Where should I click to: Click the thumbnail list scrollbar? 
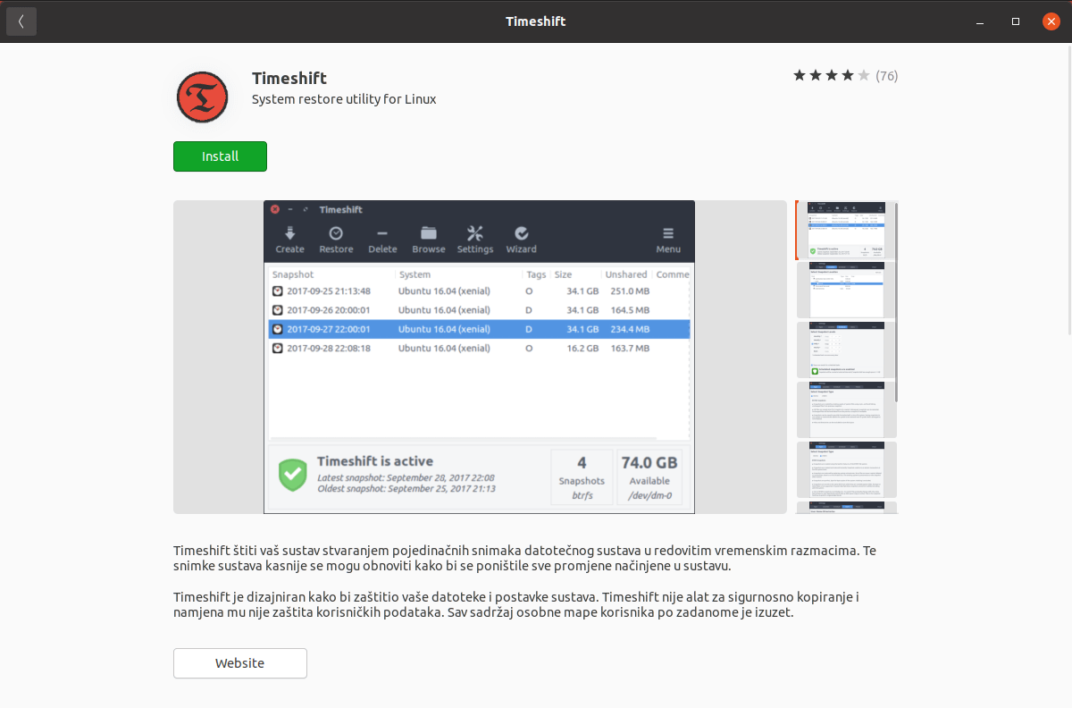896,302
